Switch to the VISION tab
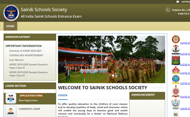This screenshot has width=190, height=117. pos(63,95)
